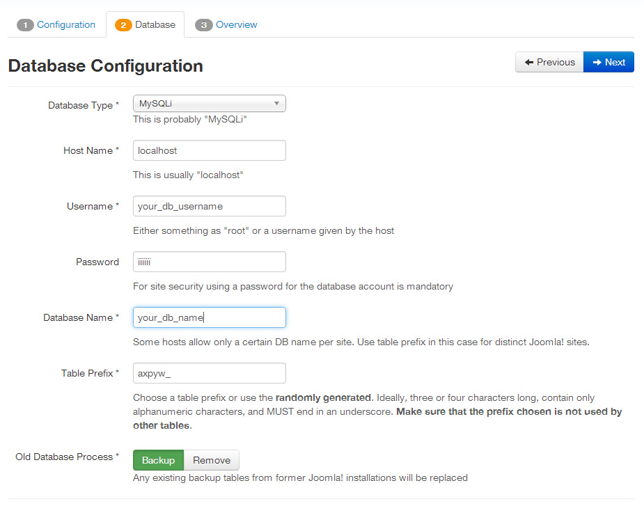The image size is (644, 506).
Task: Click the Username label
Action: point(93,206)
